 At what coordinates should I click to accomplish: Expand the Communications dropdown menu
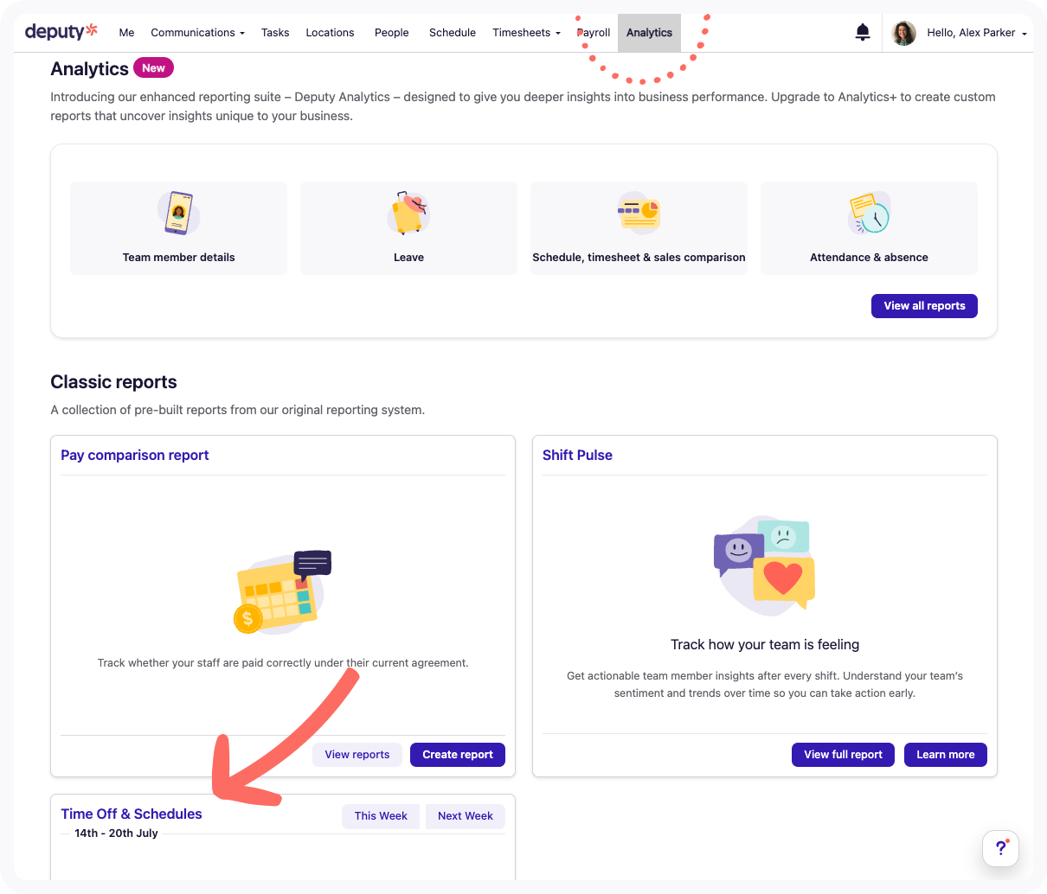pos(197,33)
